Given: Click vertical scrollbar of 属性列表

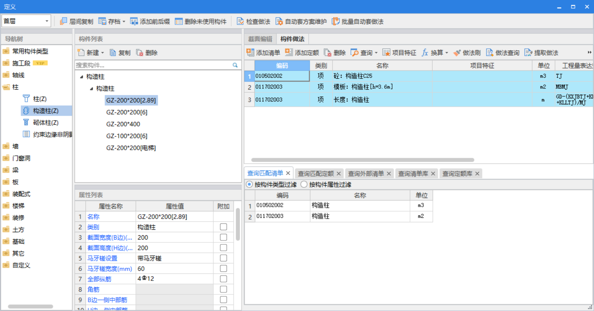Looking at the screenshot, I should [x=238, y=224].
